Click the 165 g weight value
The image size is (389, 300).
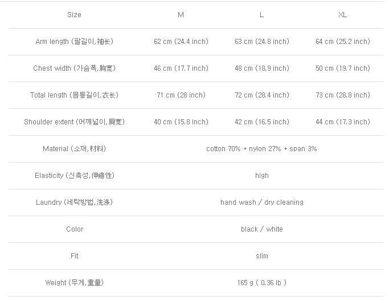pos(261,283)
